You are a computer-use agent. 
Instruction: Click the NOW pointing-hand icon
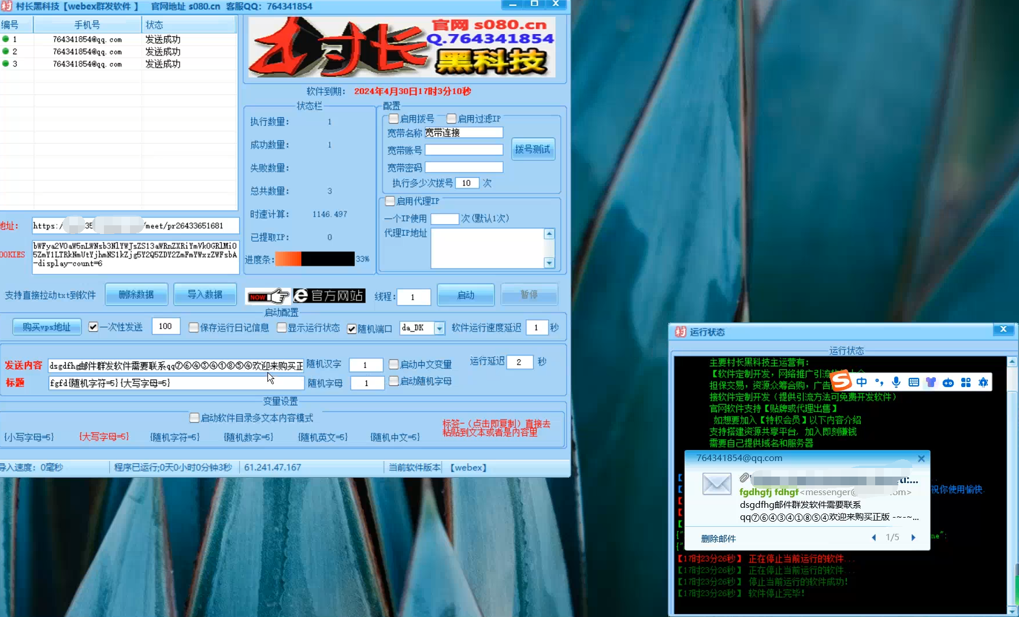(268, 296)
